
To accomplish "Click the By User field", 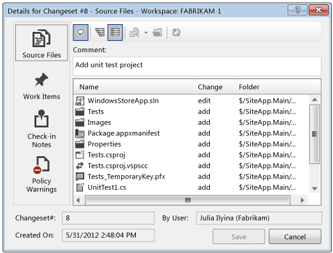I will pos(259,218).
